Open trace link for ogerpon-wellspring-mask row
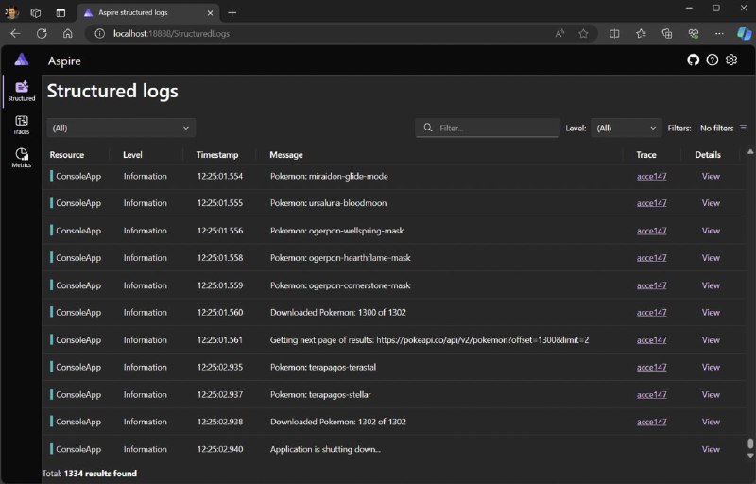Image resolution: width=756 pixels, height=484 pixels. tap(651, 231)
